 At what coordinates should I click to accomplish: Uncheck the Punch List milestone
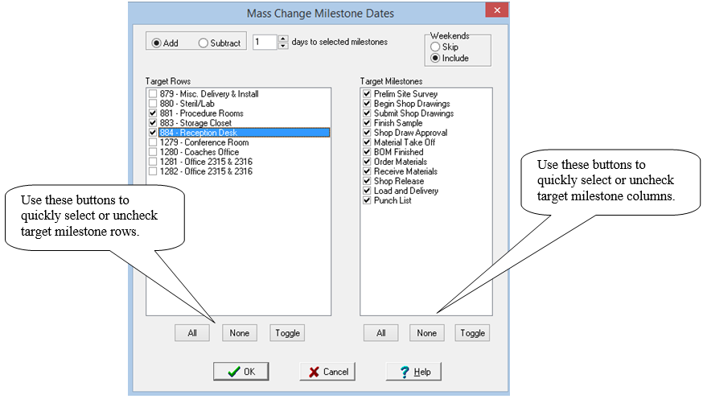click(367, 200)
